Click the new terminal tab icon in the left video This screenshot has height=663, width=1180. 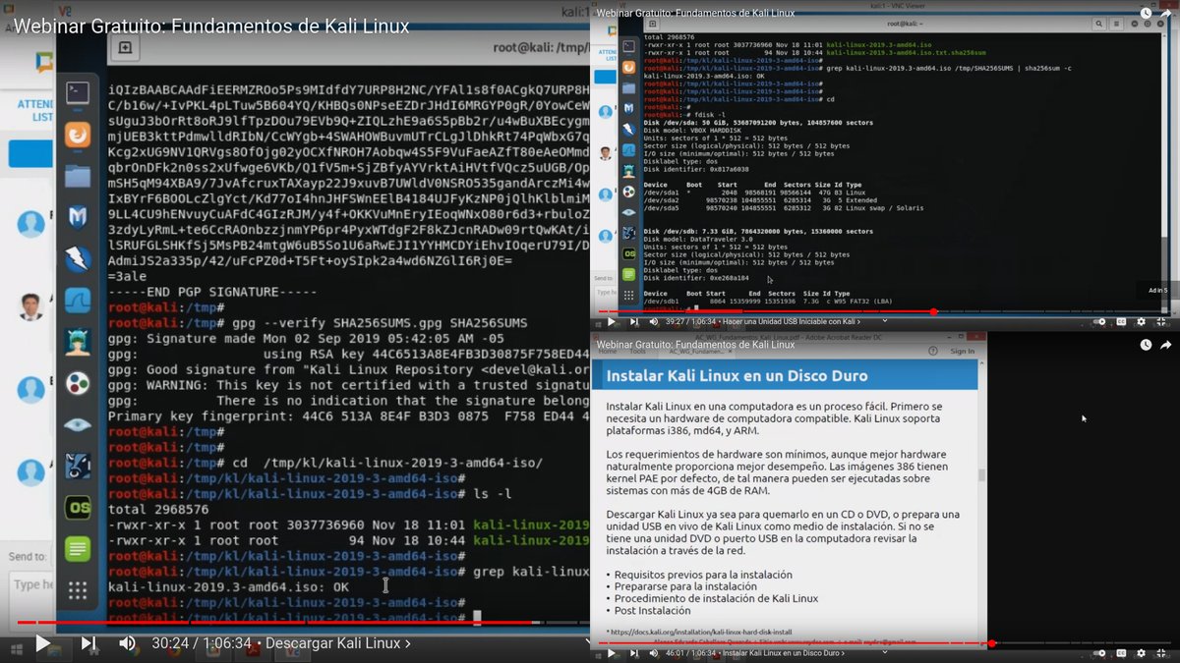[125, 47]
